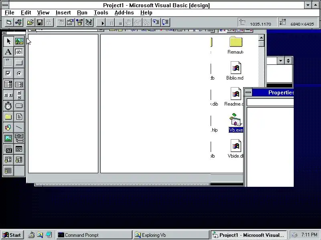The image size is (321, 240).
Task: Click Explorer file list scroll-up arrow
Action: point(261,38)
